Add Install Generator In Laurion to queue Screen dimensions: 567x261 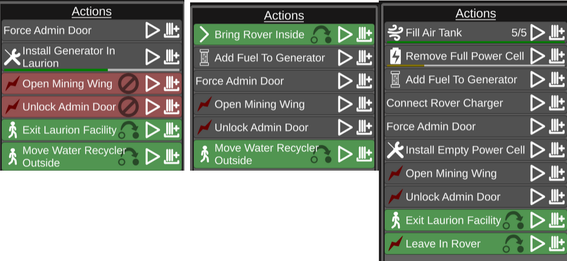click(172, 57)
